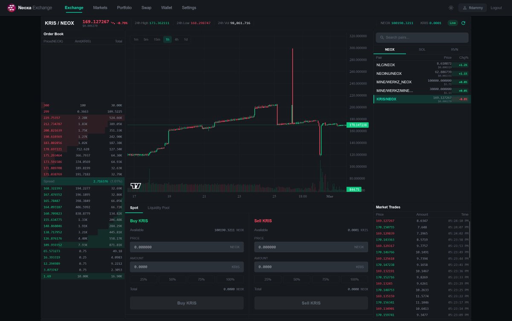The width and height of the screenshot is (512, 321).
Task: Open the Exchange nav item
Action: click(x=74, y=8)
